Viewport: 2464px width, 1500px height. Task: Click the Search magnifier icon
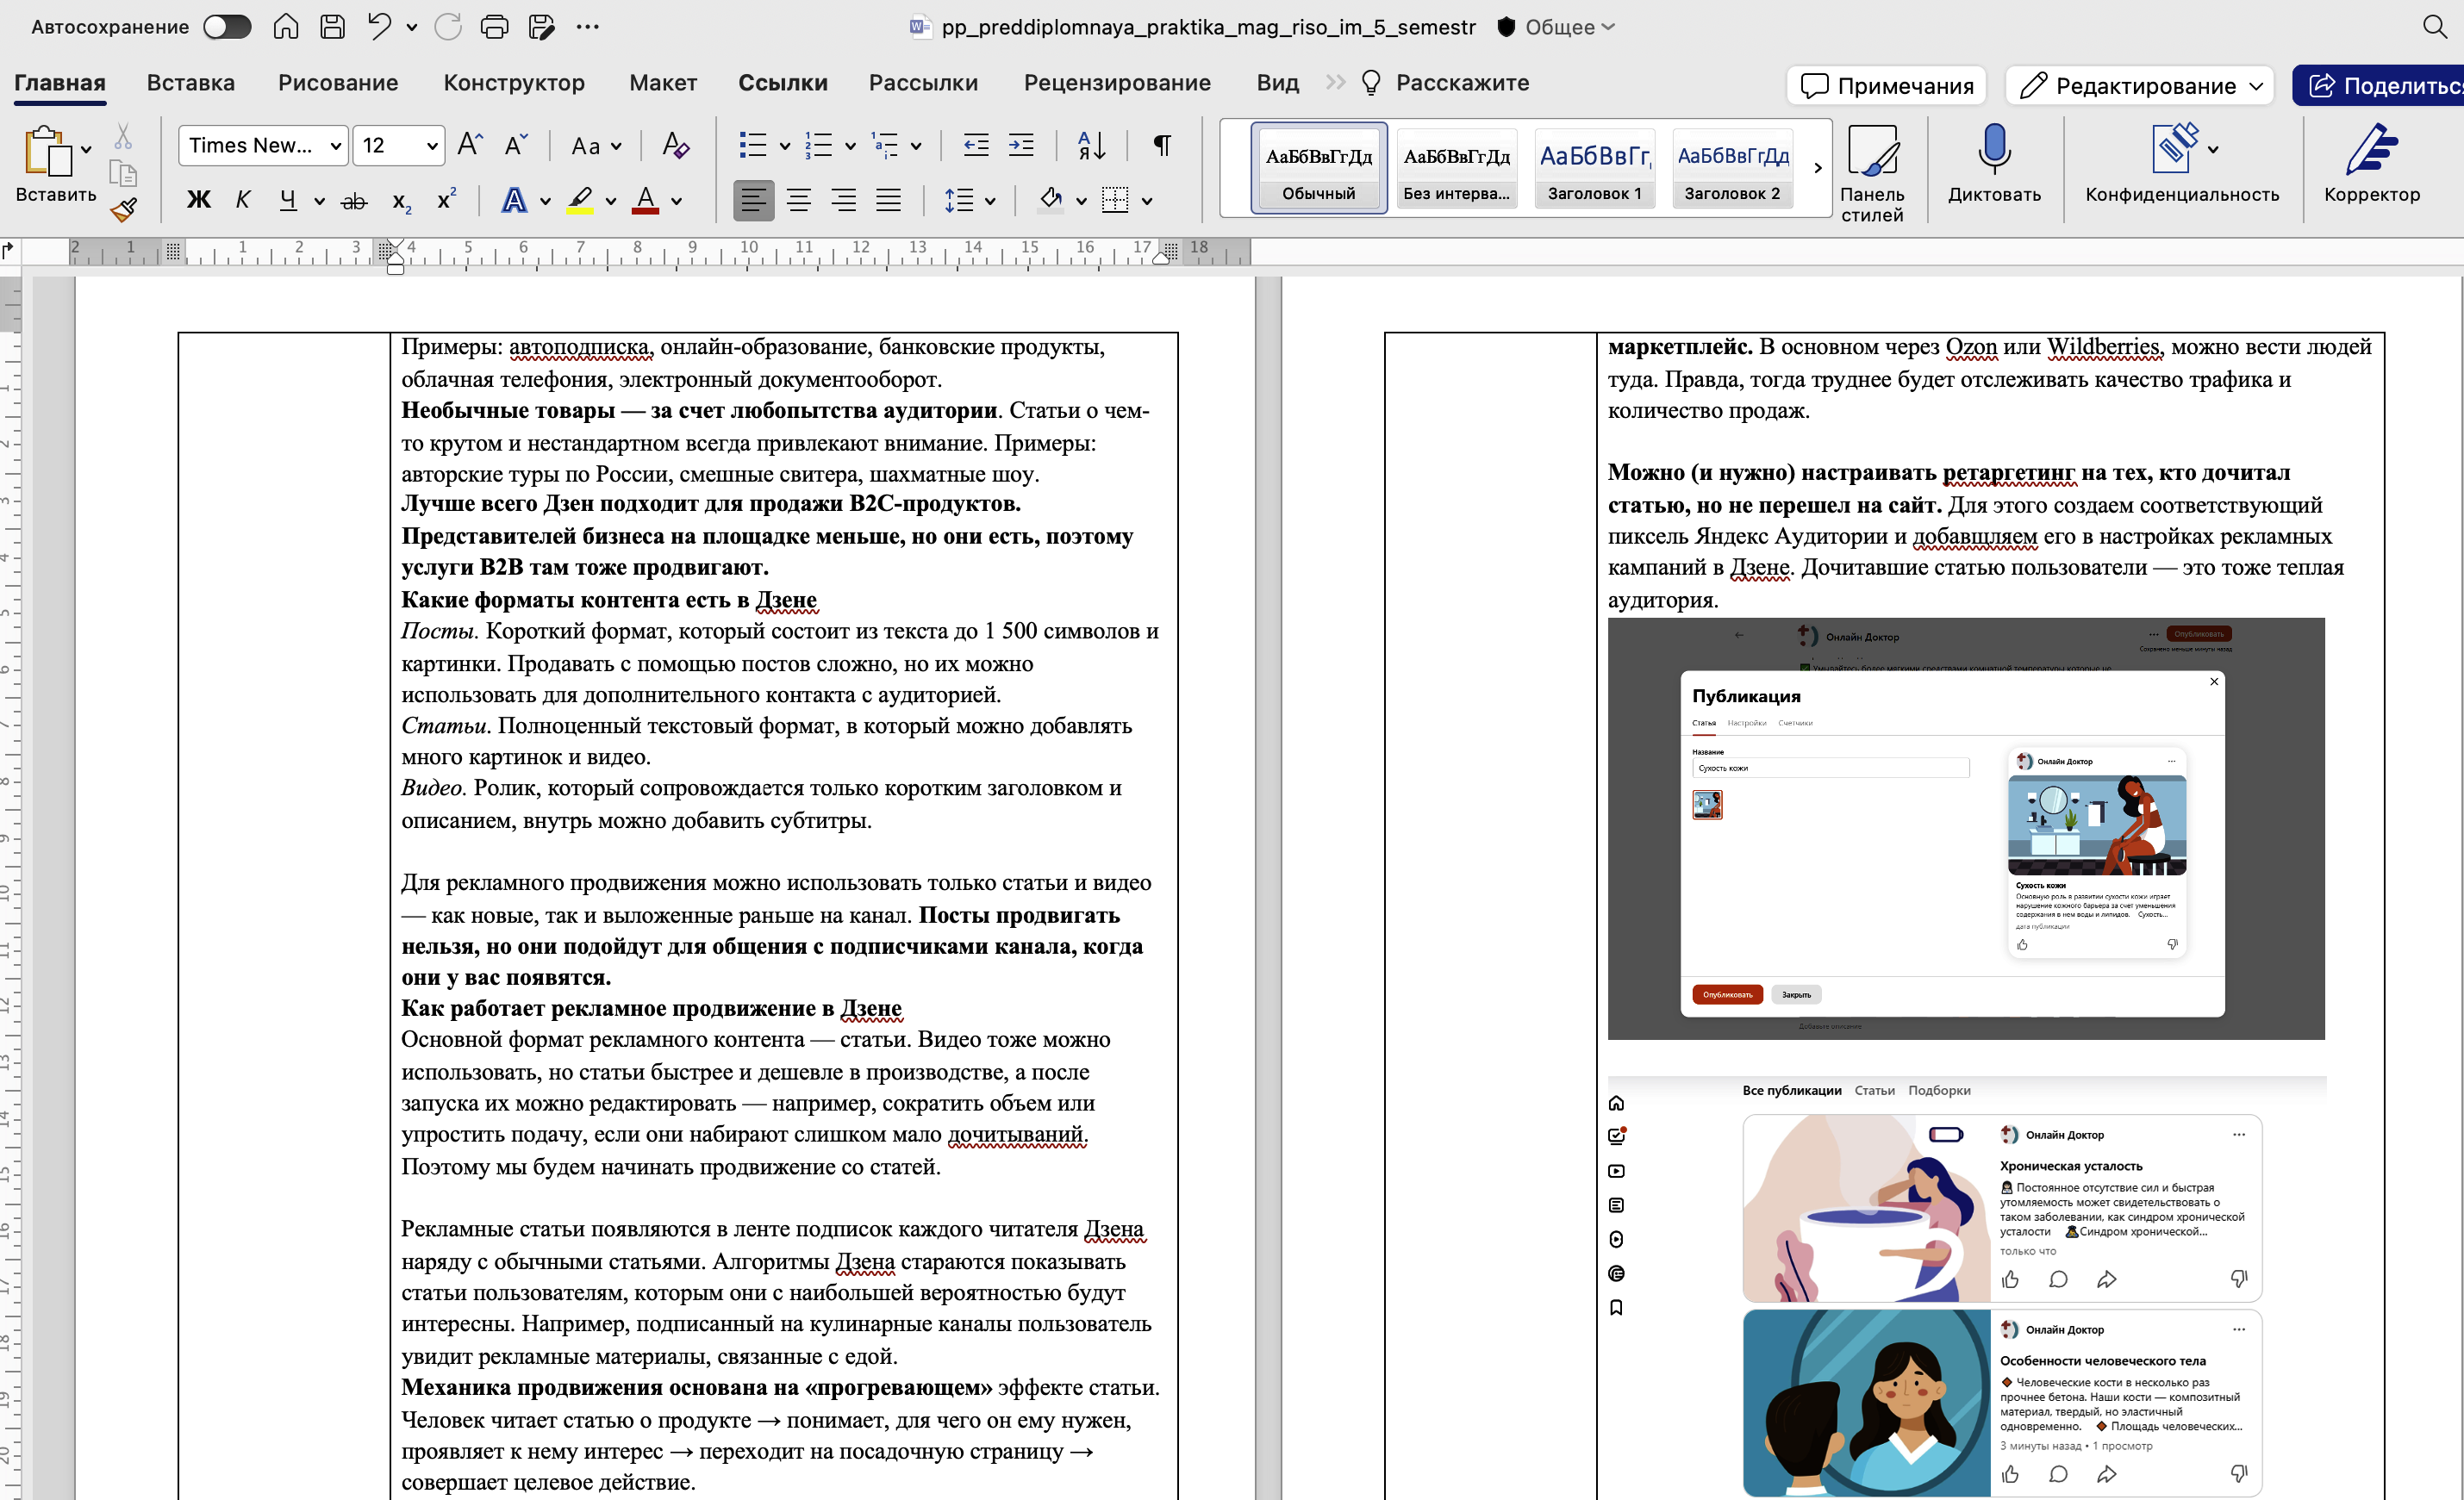pyautogui.click(x=2435, y=27)
